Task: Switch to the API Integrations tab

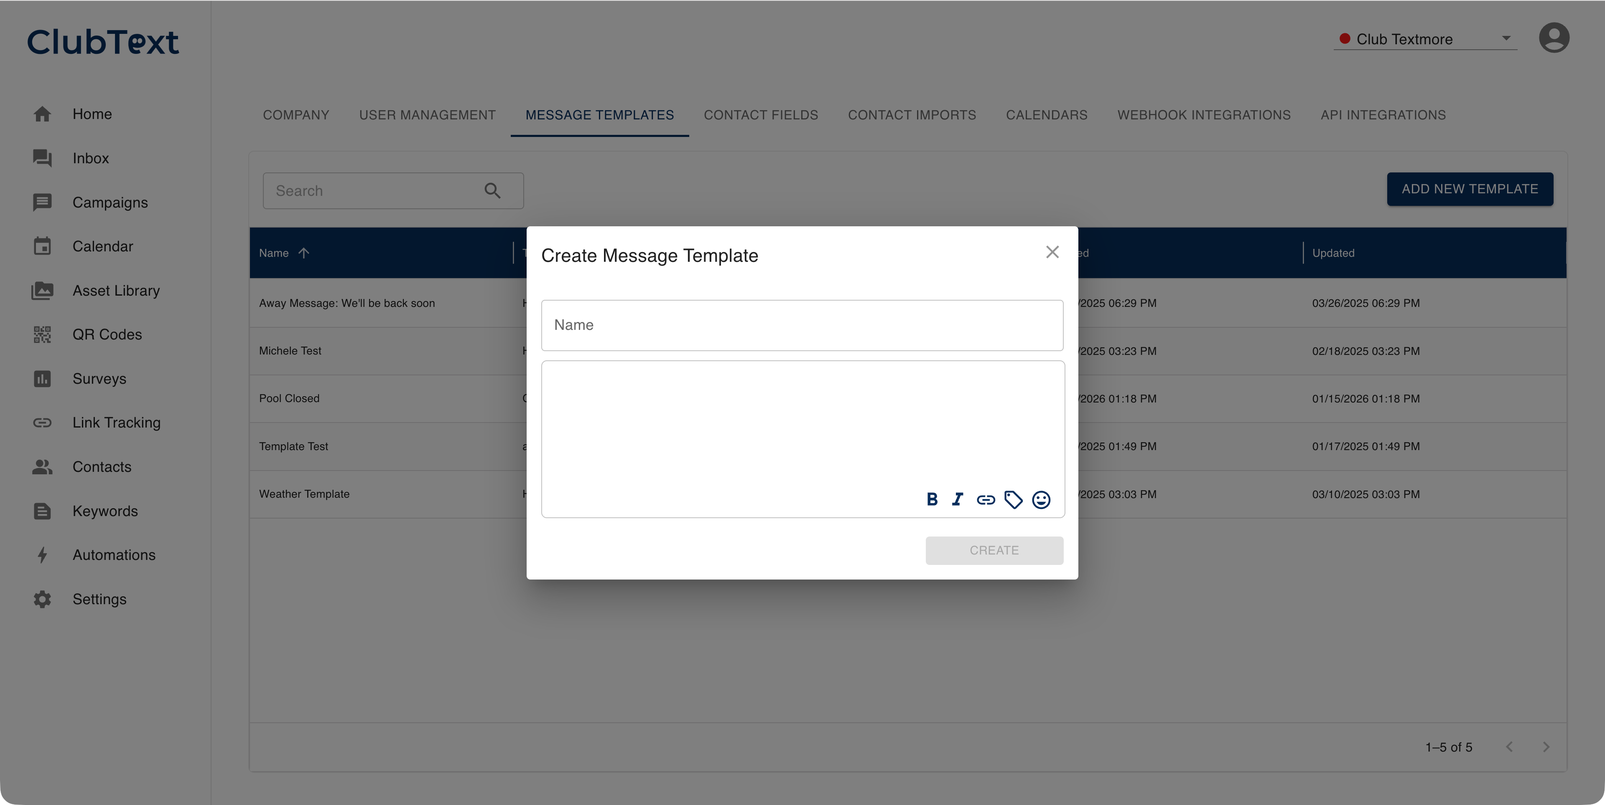Action: tap(1383, 115)
